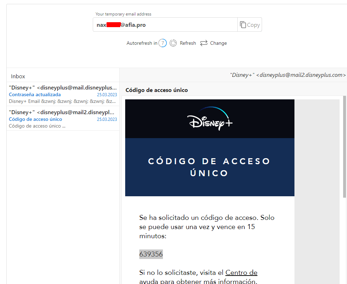This screenshot has height=284, width=347.
Task: Click the paragraph 'Se ha solicitado un código'
Action: pyautogui.click(x=207, y=227)
